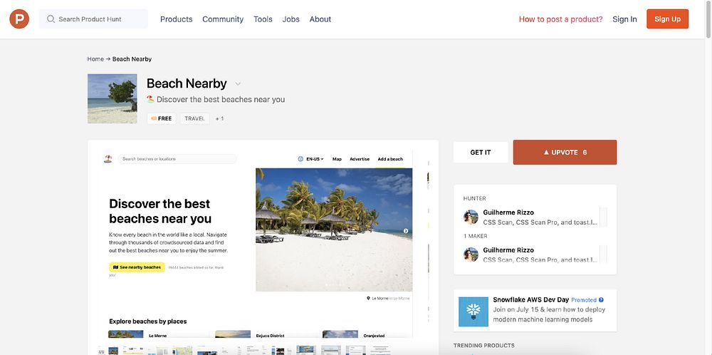Open the TRAVEL topic tag

click(x=195, y=118)
